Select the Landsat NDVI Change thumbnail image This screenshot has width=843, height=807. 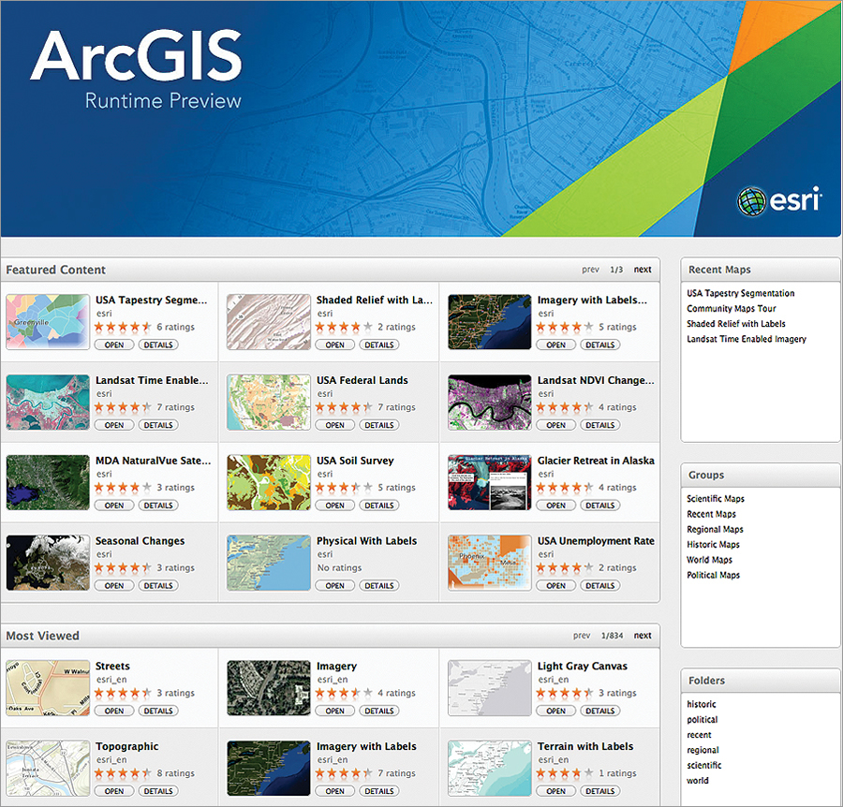point(490,403)
